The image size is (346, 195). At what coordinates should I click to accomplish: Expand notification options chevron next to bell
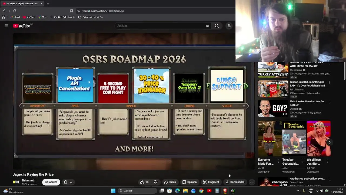pyautogui.click(x=71, y=182)
